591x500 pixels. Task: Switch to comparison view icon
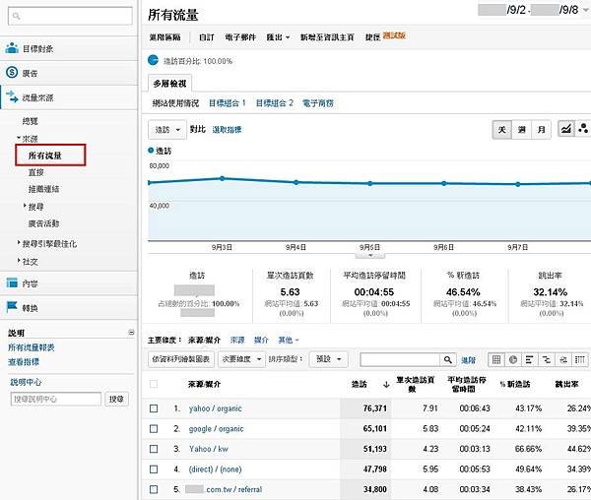coord(546,359)
